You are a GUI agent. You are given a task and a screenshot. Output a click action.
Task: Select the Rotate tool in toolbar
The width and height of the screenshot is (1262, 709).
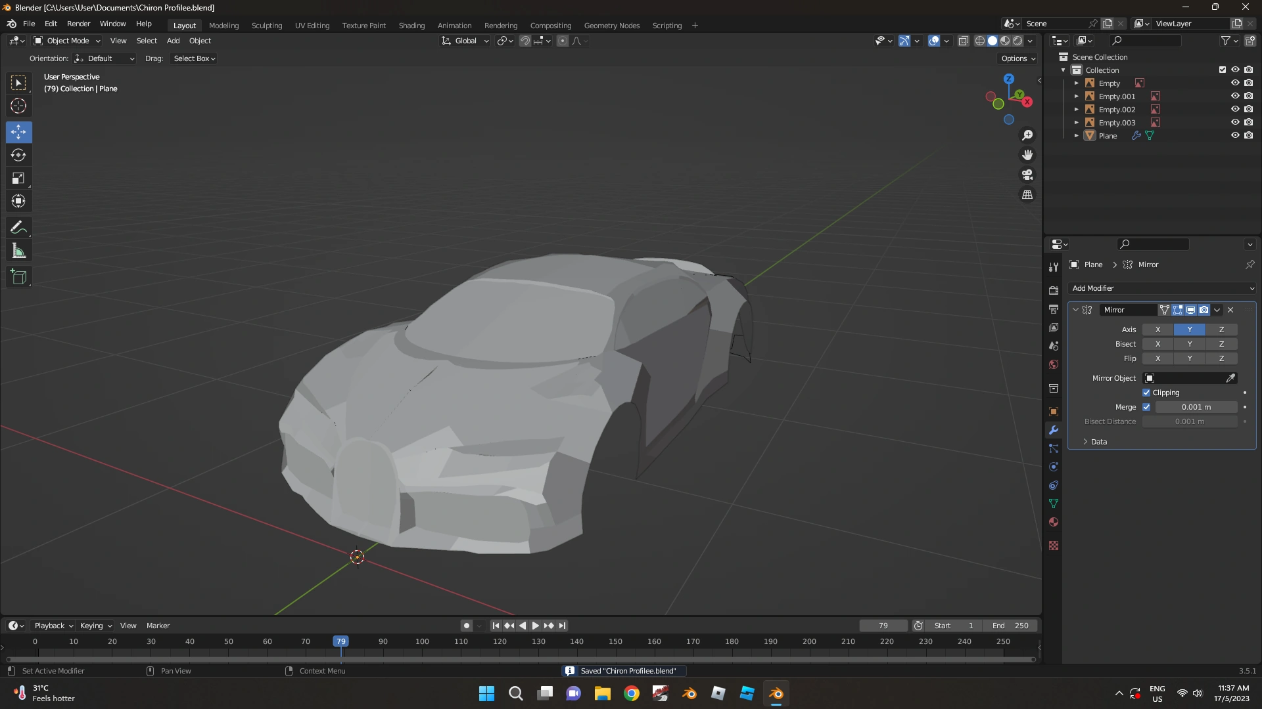18,156
